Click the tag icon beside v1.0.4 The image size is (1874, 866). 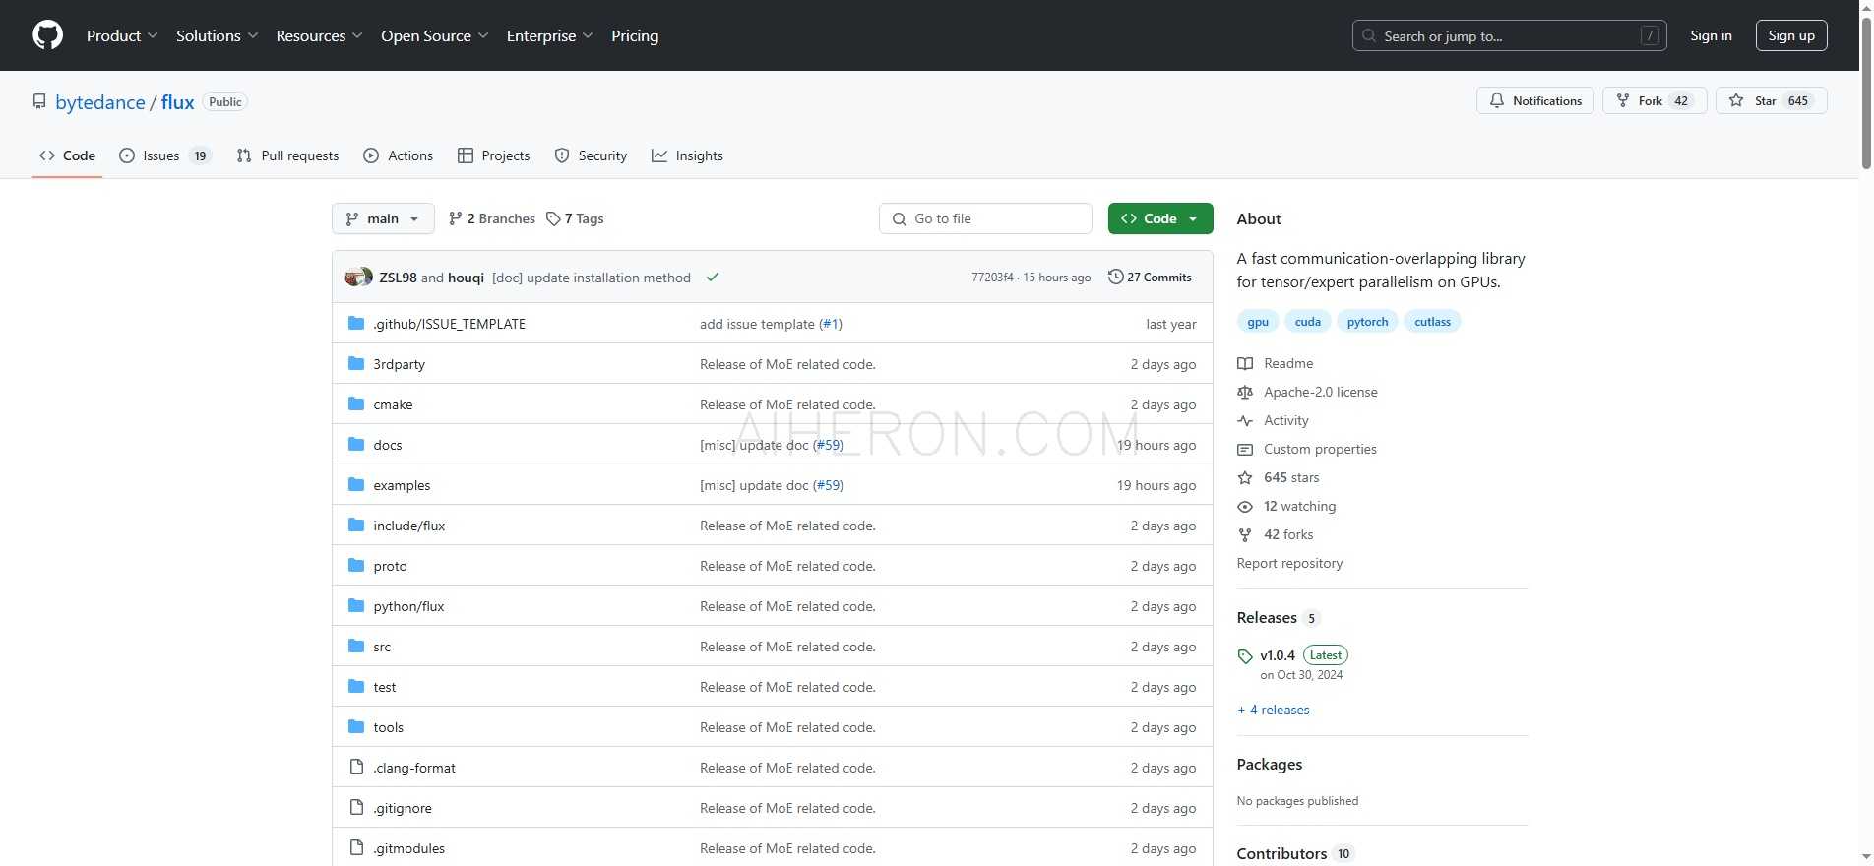[1245, 656]
